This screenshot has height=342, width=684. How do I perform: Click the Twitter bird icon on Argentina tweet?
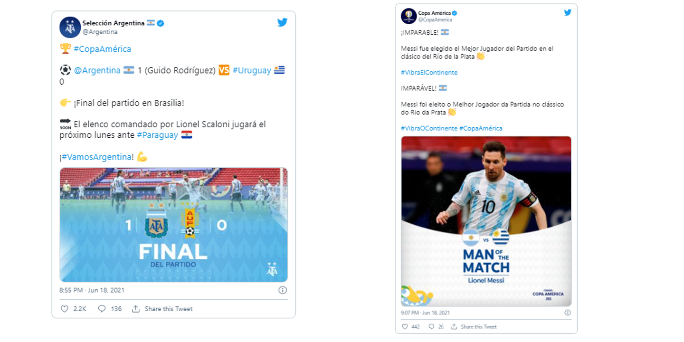(282, 22)
